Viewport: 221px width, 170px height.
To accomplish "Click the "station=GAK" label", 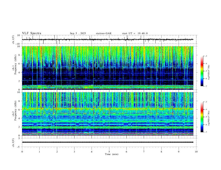I will pos(104,33).
